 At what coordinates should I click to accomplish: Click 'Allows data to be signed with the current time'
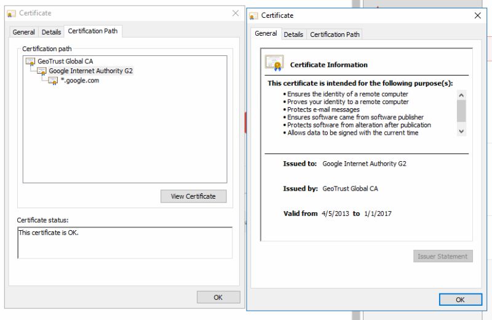pos(352,133)
